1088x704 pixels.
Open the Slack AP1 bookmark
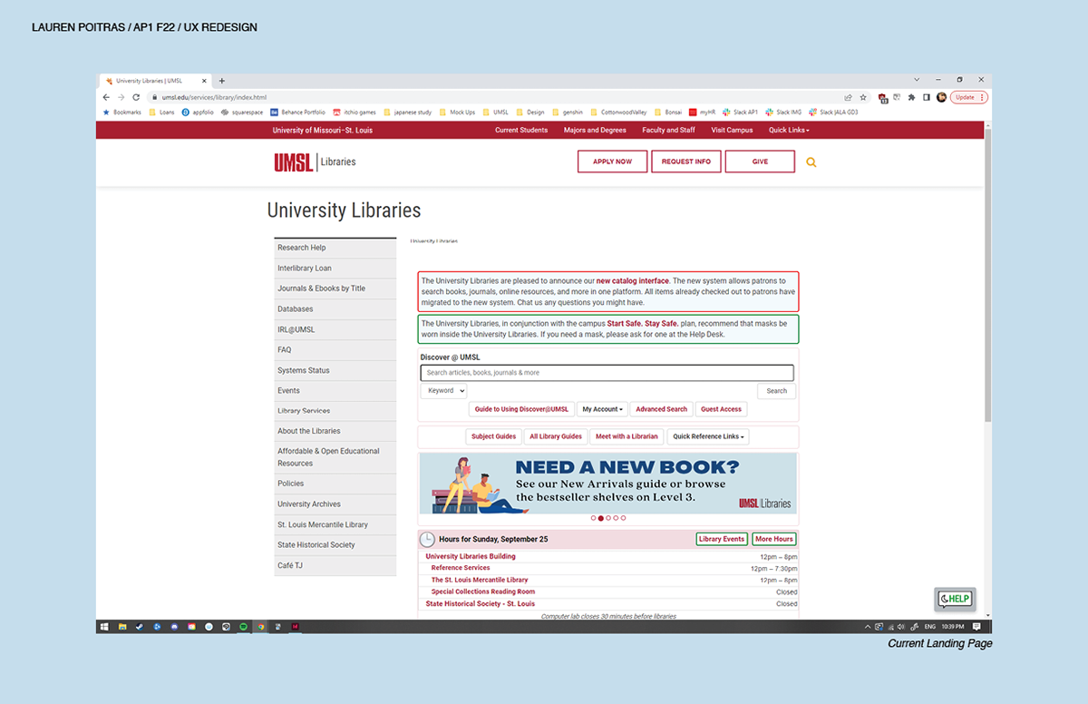coord(740,112)
